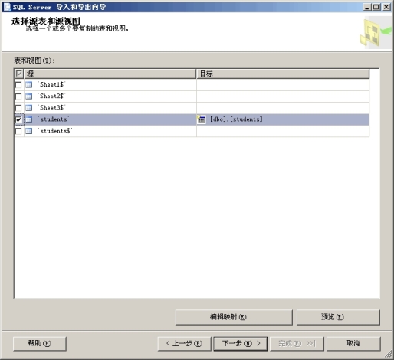Uncheck the students row checkbox

[x=18, y=119]
